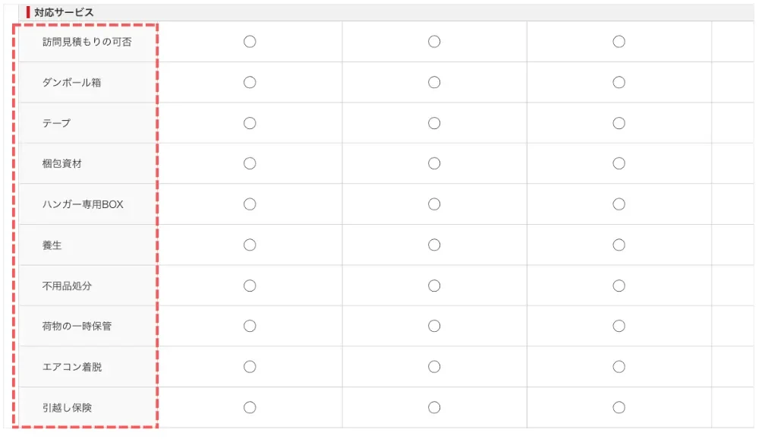The height and width of the screenshot is (439, 759).
Task: Select the 不用品処分 row label
Action: pyautogui.click(x=67, y=286)
